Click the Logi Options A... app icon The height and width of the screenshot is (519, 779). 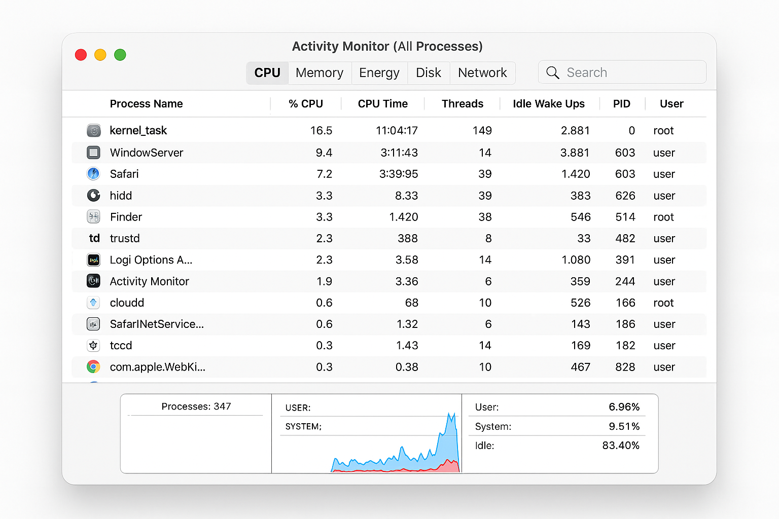click(93, 259)
